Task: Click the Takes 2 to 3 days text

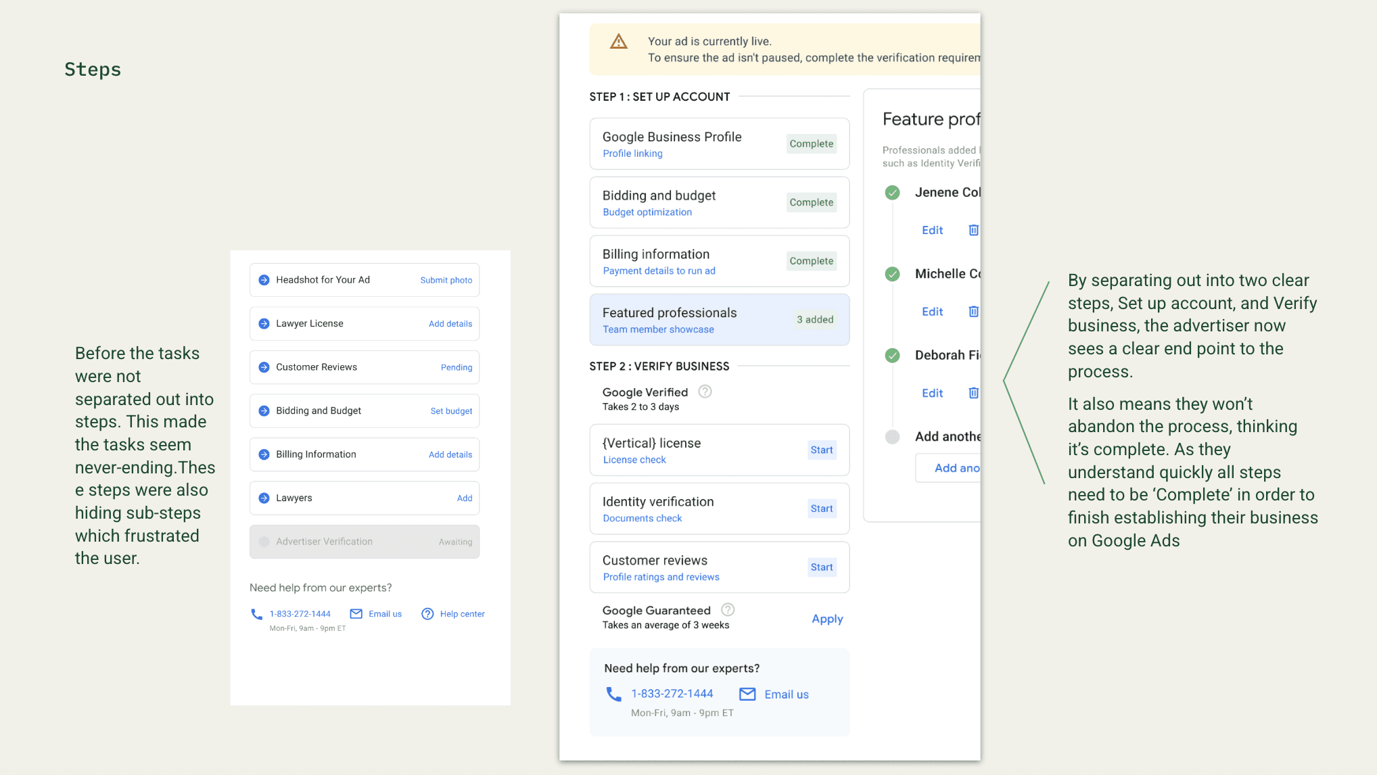Action: coord(640,406)
